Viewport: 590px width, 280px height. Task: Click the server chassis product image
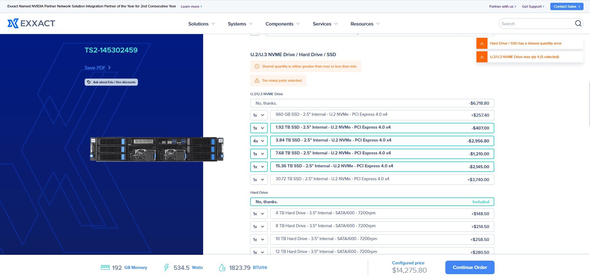coord(157,149)
